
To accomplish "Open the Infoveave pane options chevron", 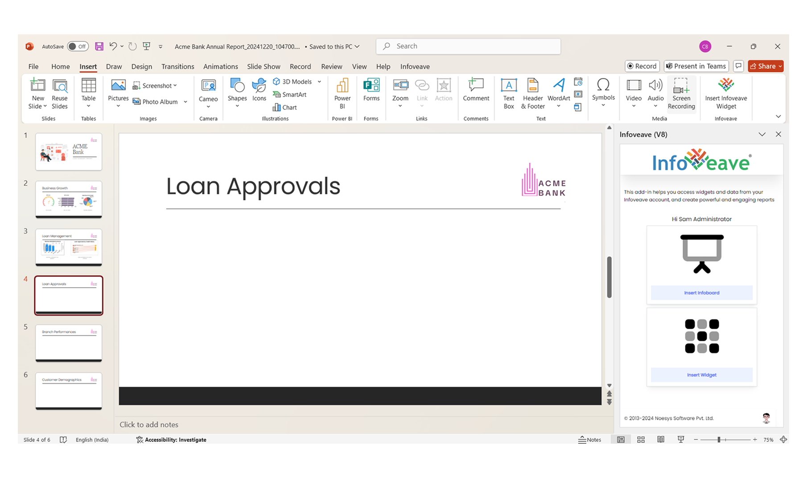I will (x=762, y=134).
